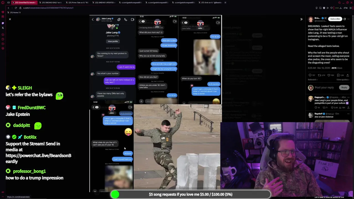
Task: Go forward in the browser
Action: 12,8
